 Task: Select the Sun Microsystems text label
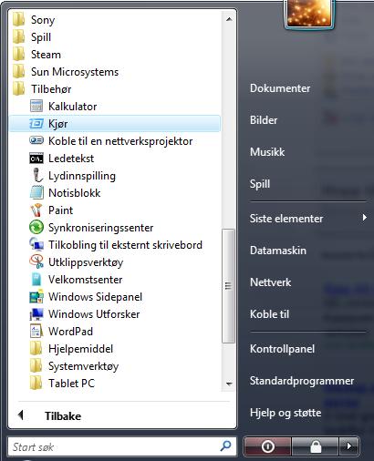click(x=75, y=72)
